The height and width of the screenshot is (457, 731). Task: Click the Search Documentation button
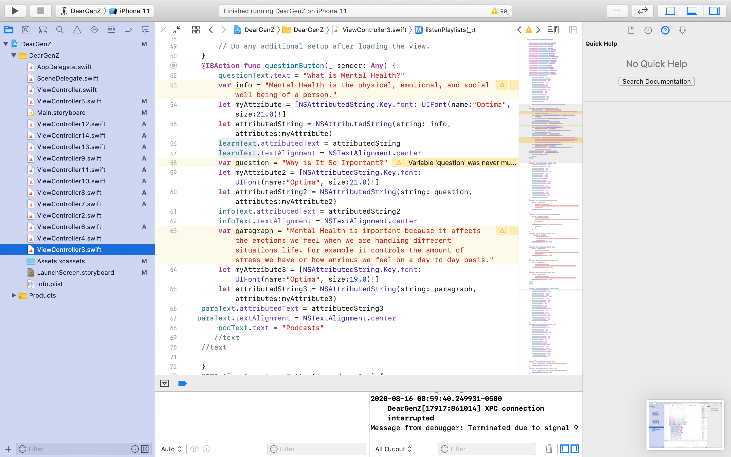656,81
